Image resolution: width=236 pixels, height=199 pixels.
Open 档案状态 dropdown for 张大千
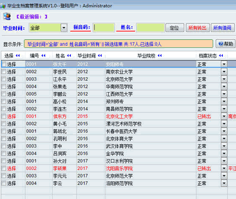pos(224,64)
